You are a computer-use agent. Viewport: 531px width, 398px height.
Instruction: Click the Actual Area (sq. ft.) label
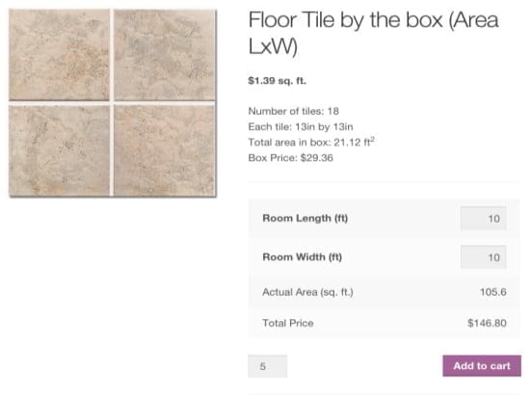307,292
